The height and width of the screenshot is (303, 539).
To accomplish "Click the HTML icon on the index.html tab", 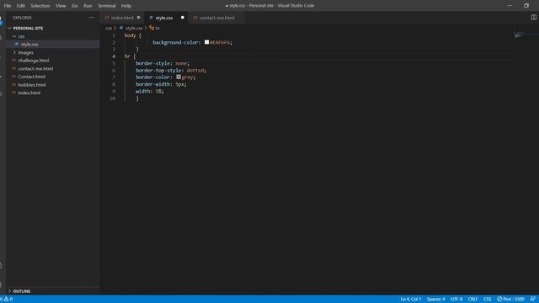I will [x=107, y=18].
